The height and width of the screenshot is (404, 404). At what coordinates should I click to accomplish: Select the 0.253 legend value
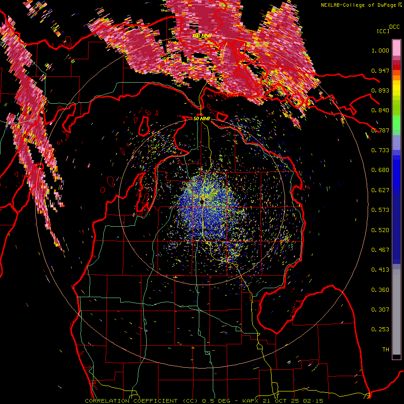click(380, 329)
